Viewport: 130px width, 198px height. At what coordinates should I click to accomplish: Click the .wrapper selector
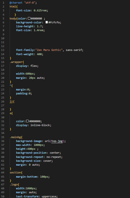pos(16,62)
